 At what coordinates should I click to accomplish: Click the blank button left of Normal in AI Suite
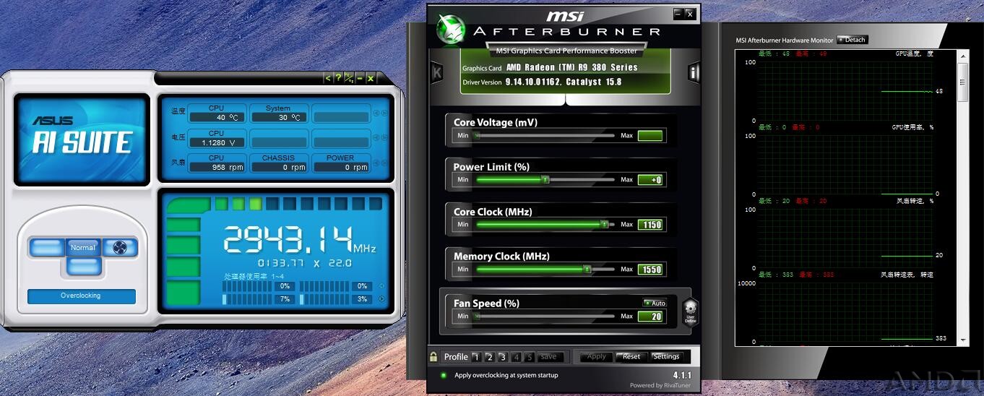tap(47, 248)
